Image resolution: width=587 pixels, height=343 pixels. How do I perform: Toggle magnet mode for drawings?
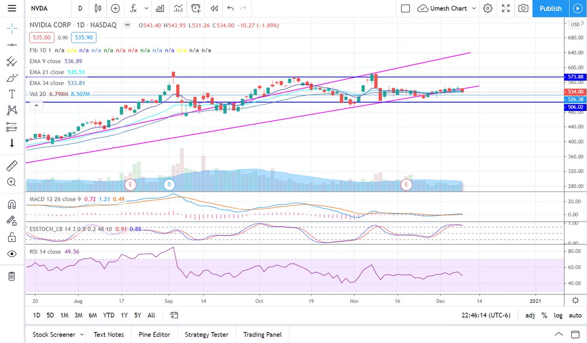coord(12,204)
